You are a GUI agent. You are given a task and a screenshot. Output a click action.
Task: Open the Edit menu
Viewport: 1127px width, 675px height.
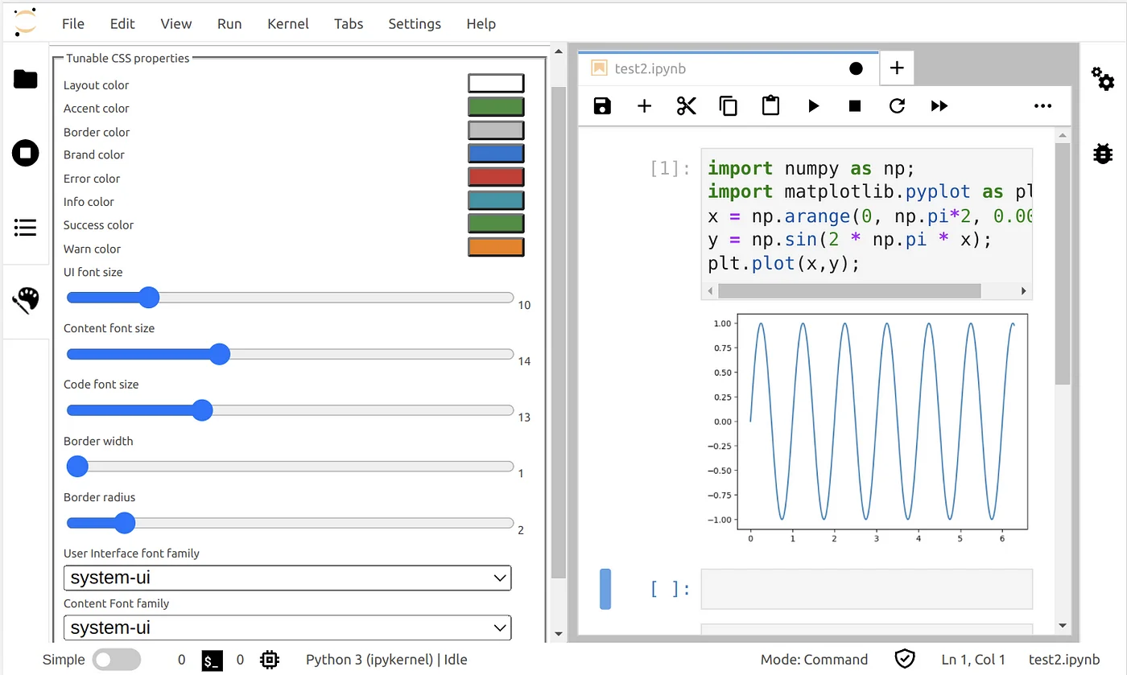point(122,23)
